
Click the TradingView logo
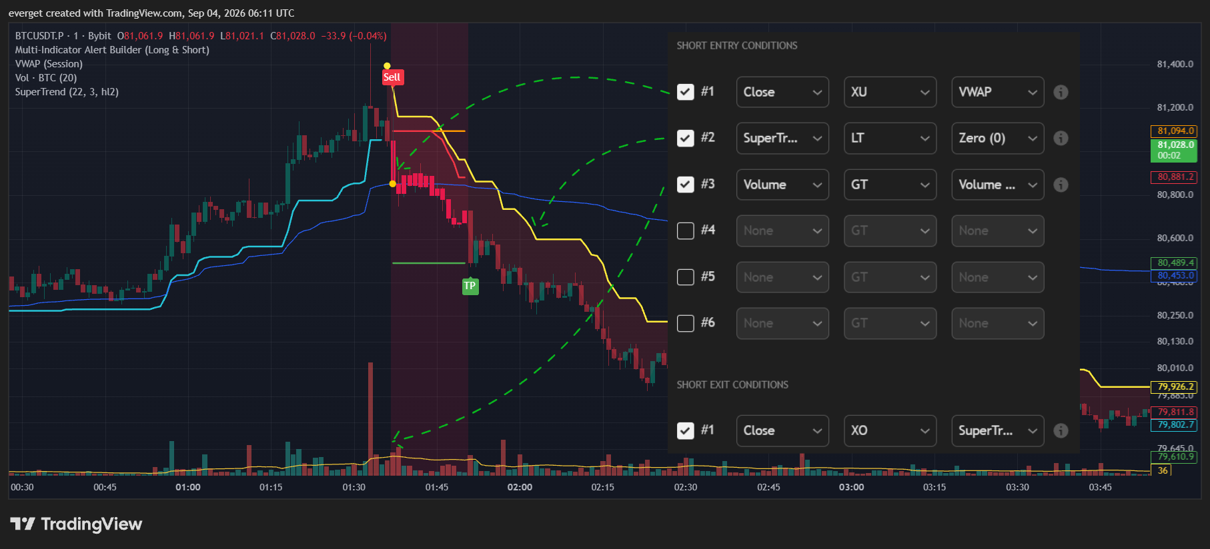tap(76, 524)
